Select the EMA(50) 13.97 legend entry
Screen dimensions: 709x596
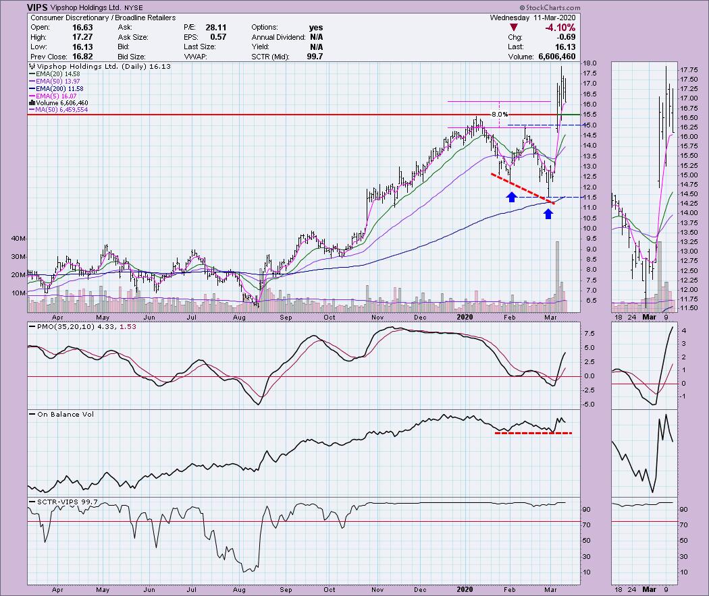click(54, 82)
